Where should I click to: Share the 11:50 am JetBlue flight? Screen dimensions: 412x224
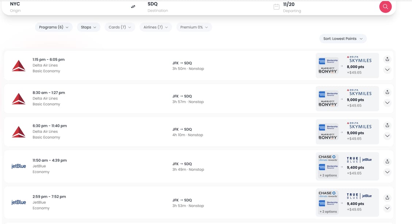coord(387,161)
